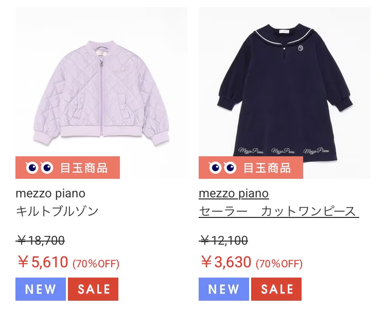Click the 70%OFF label next to ¥5,610
Image resolution: width=386 pixels, height=311 pixels.
click(x=96, y=264)
